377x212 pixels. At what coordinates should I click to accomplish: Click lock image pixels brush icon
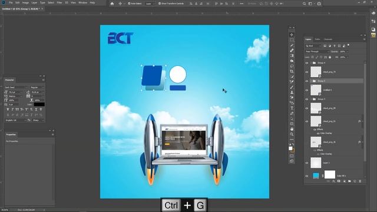pos(317,57)
